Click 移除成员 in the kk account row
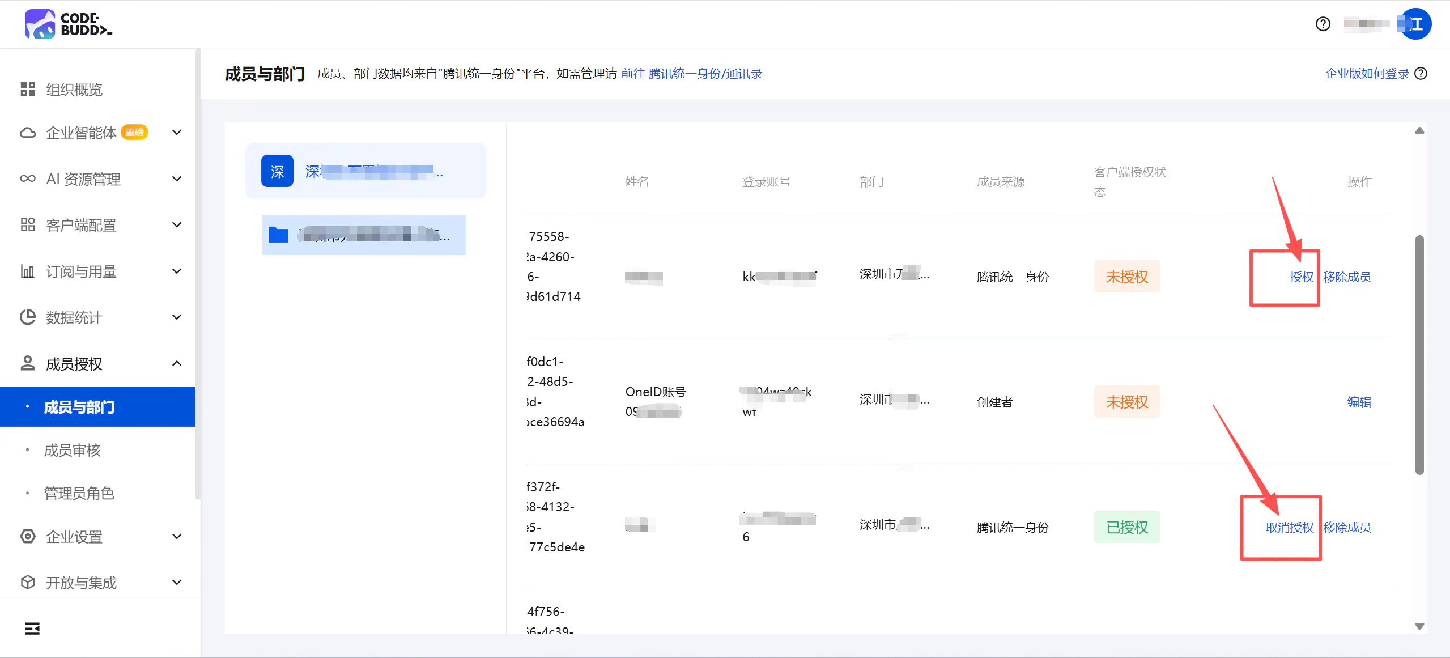 (x=1347, y=277)
